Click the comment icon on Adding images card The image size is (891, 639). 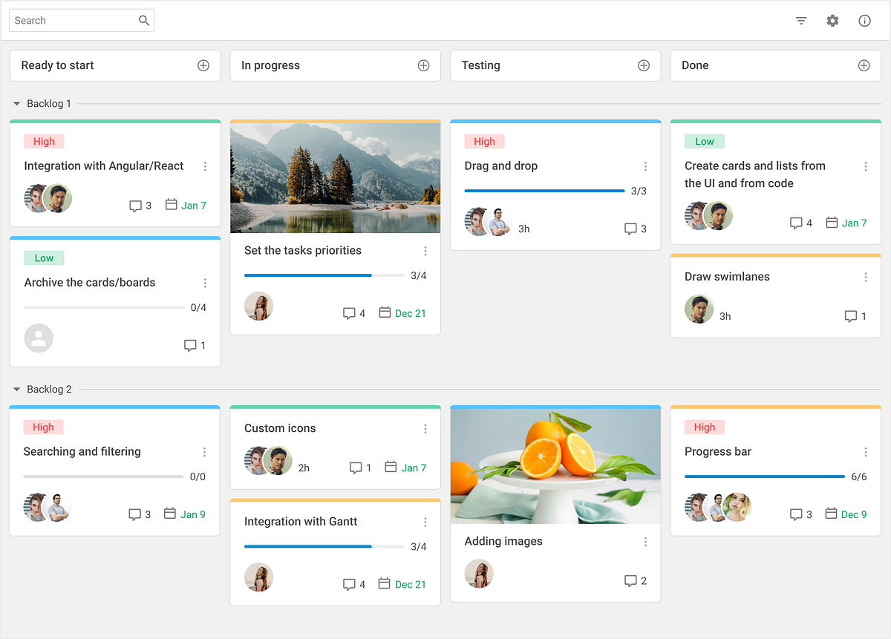[x=630, y=580]
